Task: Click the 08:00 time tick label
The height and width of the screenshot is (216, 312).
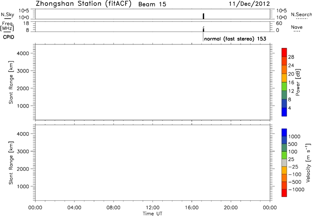Action: (113, 208)
